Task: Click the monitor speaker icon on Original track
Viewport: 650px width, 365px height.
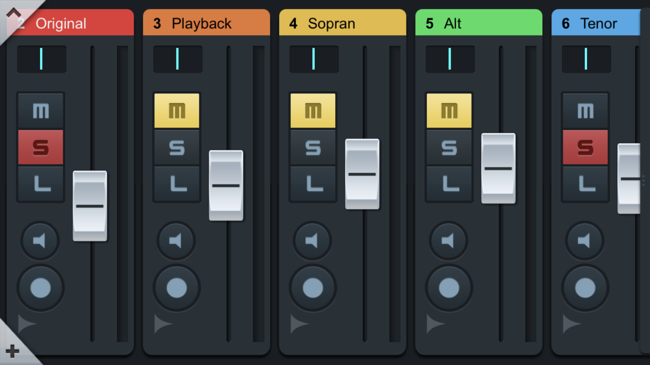Action: pyautogui.click(x=40, y=241)
